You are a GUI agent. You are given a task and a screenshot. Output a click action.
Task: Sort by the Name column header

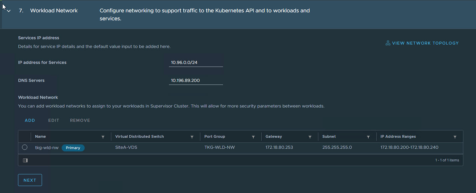click(41, 136)
